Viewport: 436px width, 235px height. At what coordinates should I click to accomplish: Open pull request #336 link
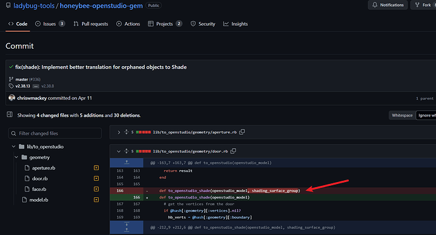[35, 79]
